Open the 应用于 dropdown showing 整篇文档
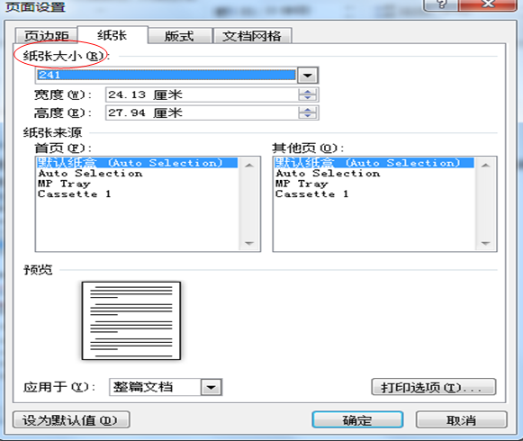The image size is (523, 441). pyautogui.click(x=166, y=387)
